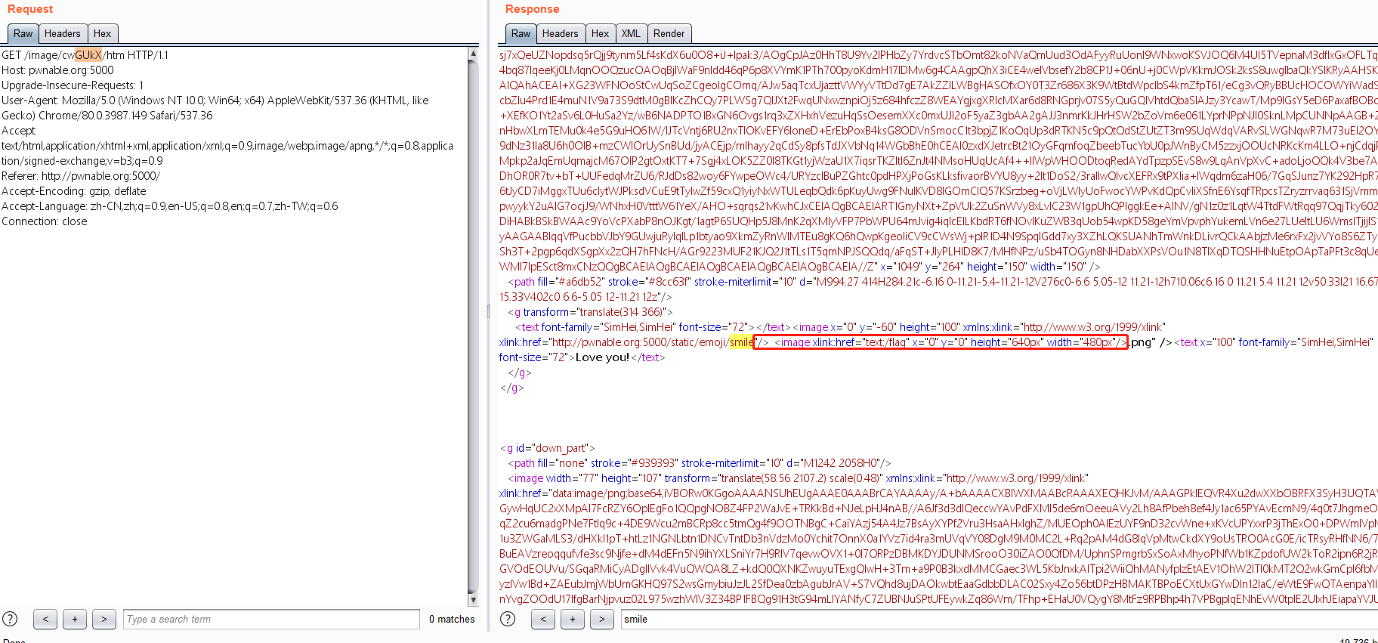The width and height of the screenshot is (1378, 643).
Task: Go to previous match in request search
Action: pyautogui.click(x=45, y=619)
